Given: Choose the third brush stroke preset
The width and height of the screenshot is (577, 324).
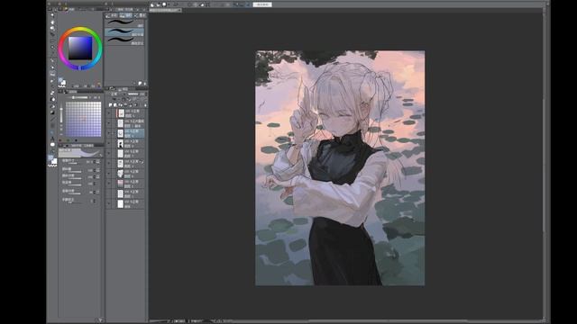Looking at the screenshot, I should [x=125, y=41].
